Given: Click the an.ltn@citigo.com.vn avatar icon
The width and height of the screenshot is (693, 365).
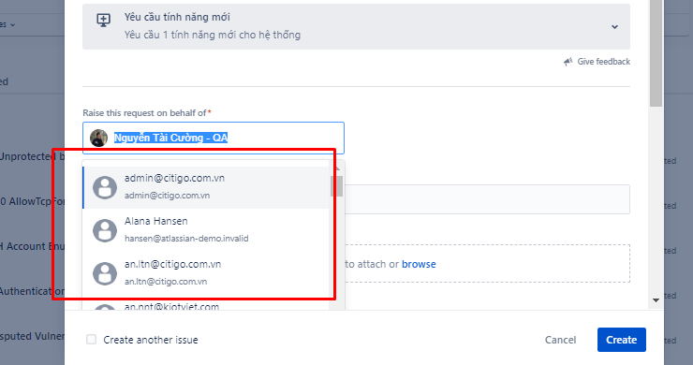Looking at the screenshot, I should click(105, 273).
